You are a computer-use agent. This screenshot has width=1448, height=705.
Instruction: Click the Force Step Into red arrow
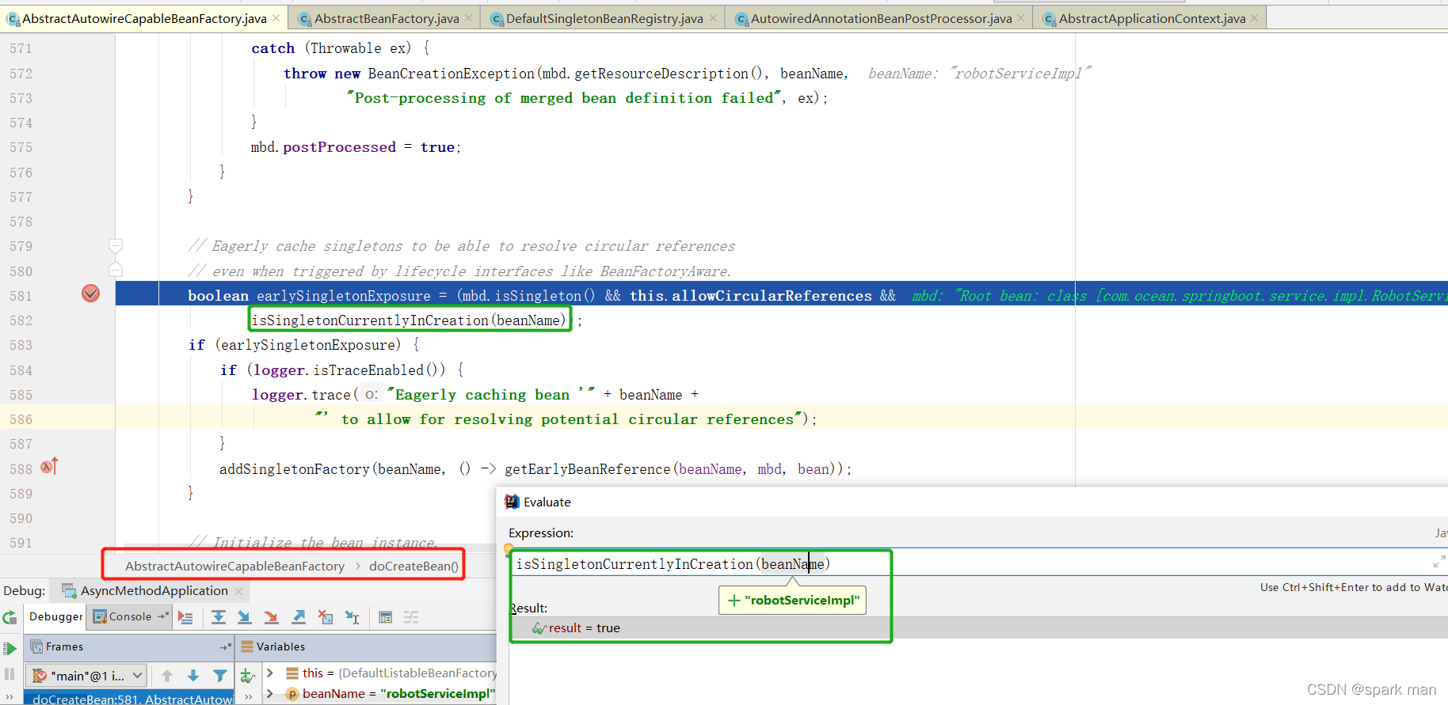coord(271,617)
